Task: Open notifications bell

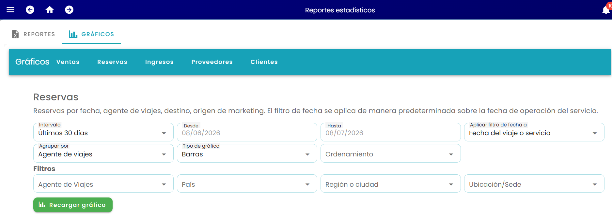Action: point(606,10)
